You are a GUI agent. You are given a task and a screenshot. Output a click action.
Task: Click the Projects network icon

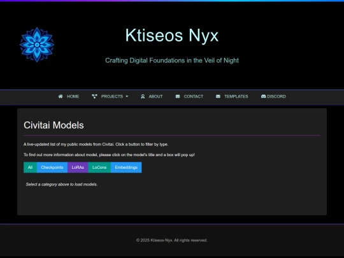pyautogui.click(x=94, y=96)
